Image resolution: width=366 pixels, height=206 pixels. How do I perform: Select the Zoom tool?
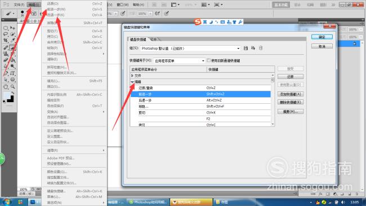(13, 87)
